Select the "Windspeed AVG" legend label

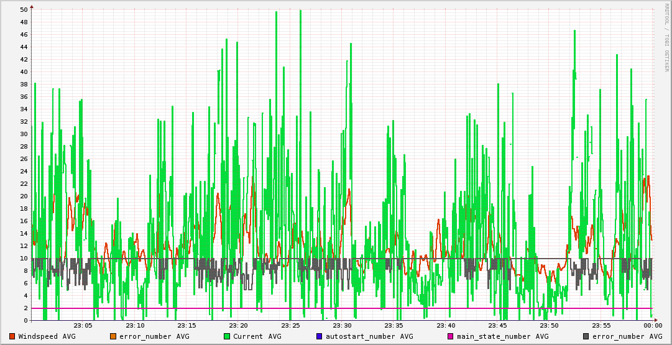[47, 336]
